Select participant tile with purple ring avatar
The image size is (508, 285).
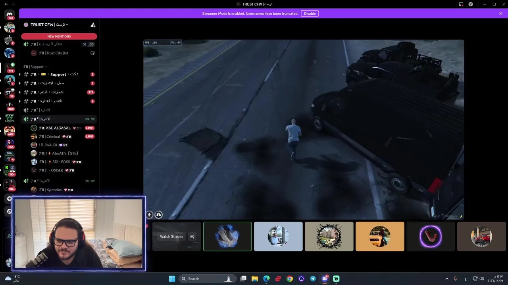pyautogui.click(x=431, y=236)
